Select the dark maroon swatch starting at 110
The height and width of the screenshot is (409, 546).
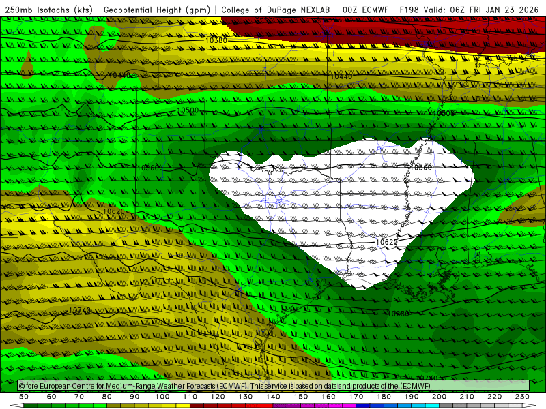click(197, 406)
